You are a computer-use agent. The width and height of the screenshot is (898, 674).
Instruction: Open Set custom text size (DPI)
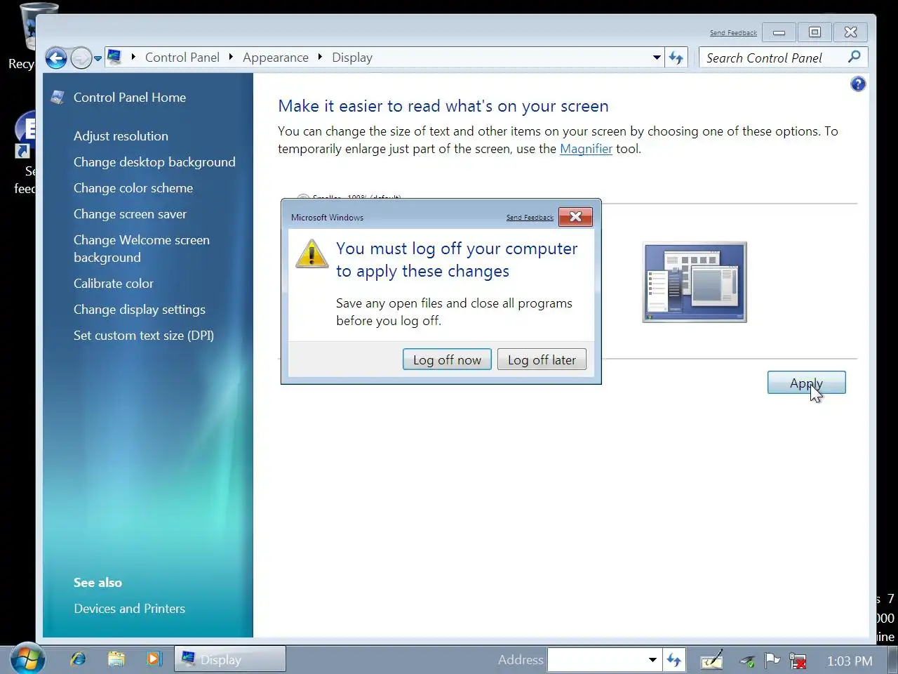[x=144, y=336]
